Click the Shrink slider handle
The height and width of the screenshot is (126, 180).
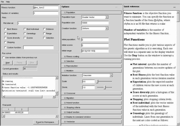[105, 87]
